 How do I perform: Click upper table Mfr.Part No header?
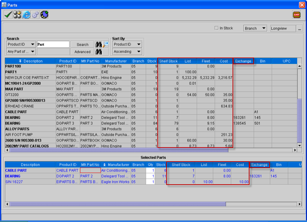point(90,61)
